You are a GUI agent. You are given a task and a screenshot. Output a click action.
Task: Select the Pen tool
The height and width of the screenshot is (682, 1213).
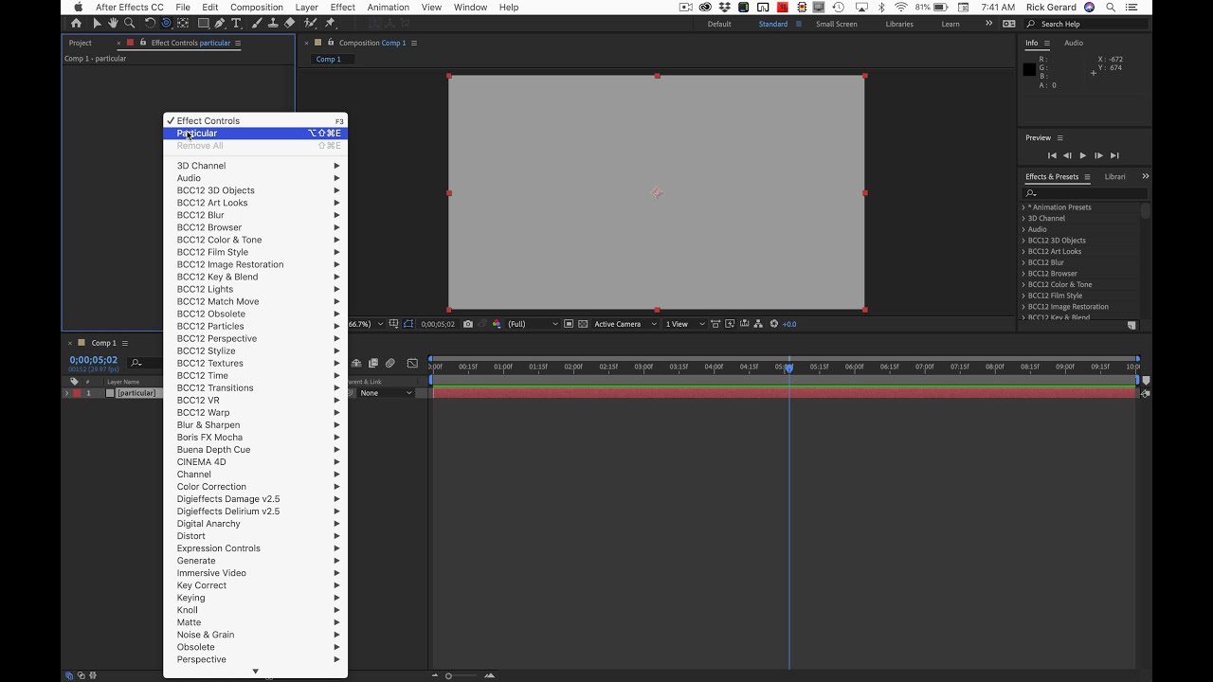pyautogui.click(x=220, y=24)
